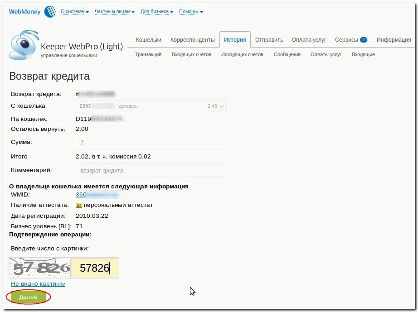Focus the Сумма input field
The width and height of the screenshot is (418, 312).
151,143
